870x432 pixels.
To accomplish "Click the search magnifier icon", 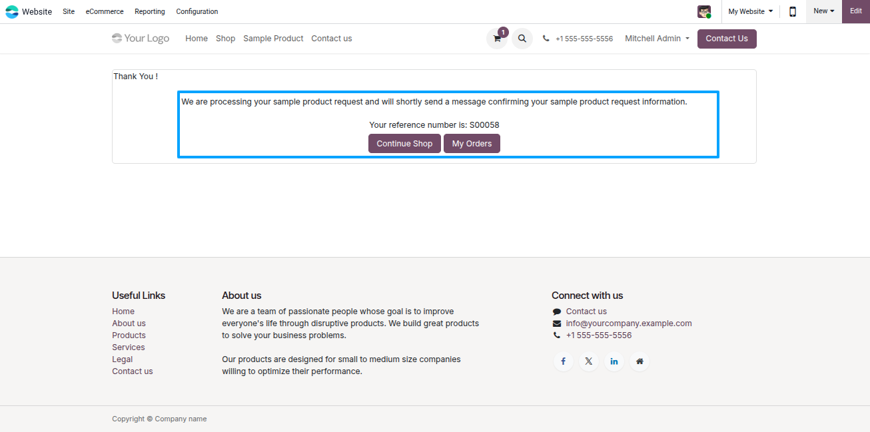I will 522,39.
